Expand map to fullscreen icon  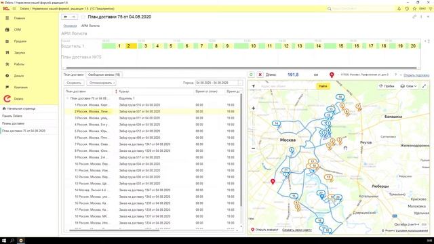point(424,86)
